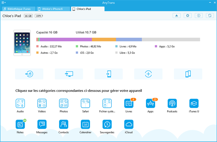
Task: Click the orange 23 badge on Apps
Action: click(x=155, y=99)
